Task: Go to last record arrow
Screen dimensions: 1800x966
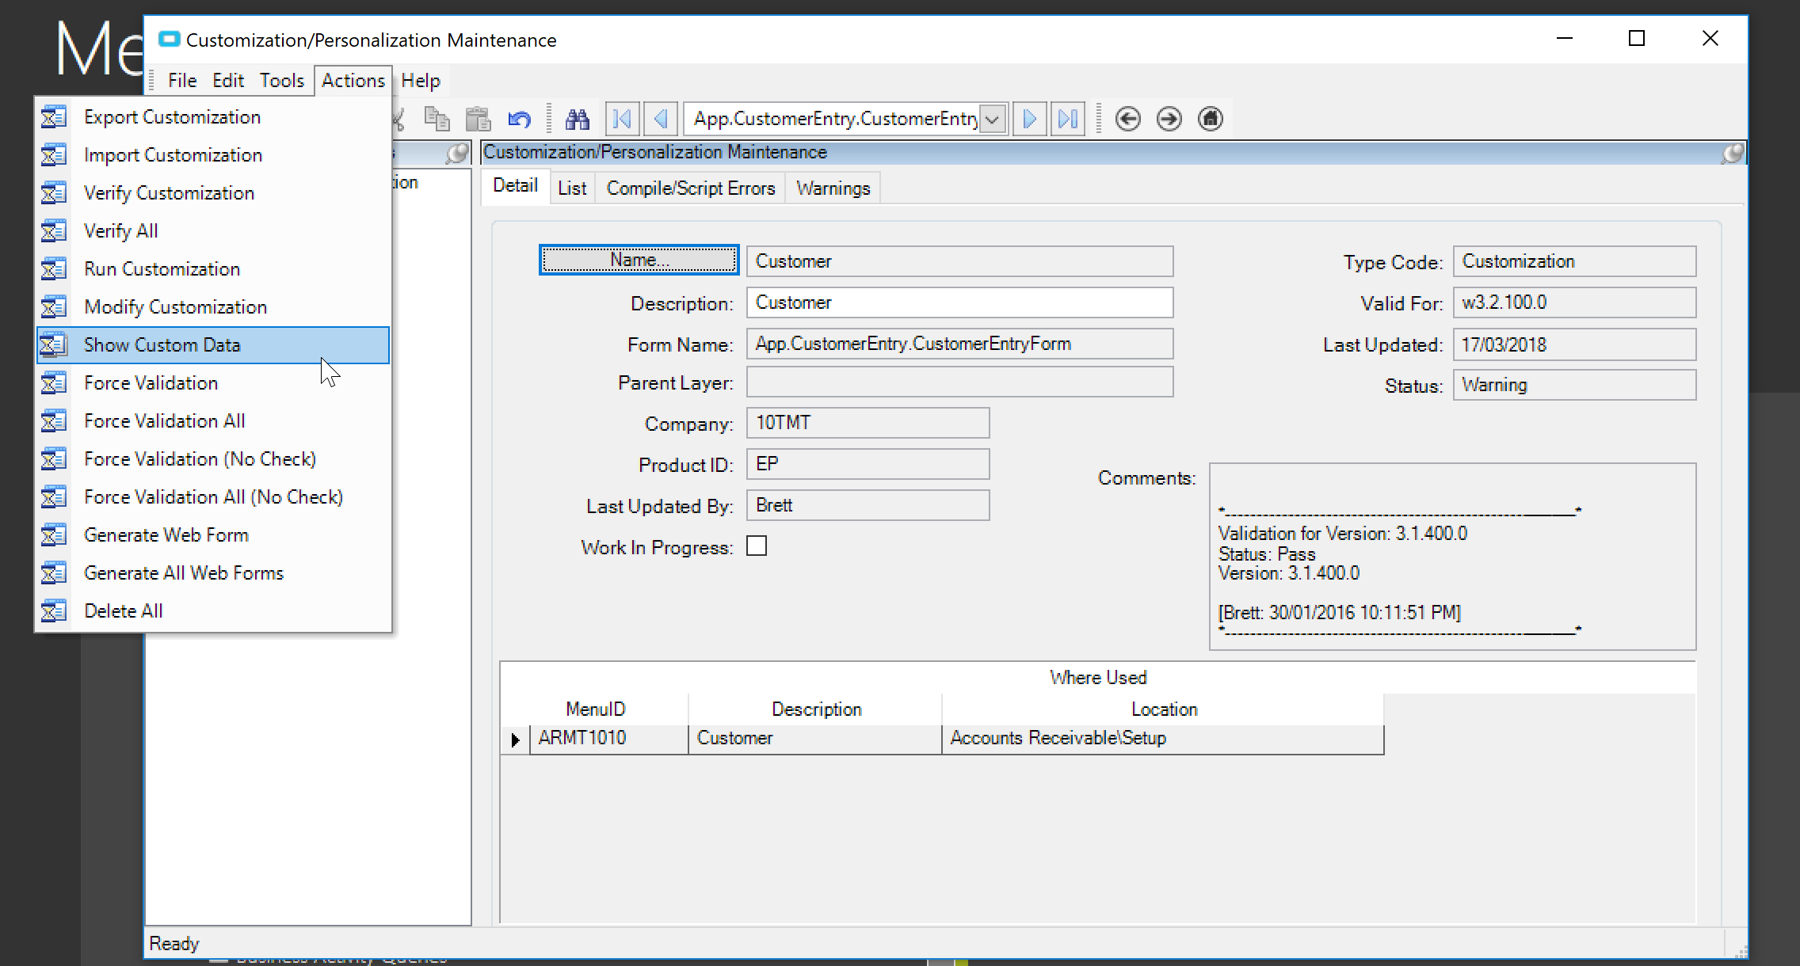Action: [x=1068, y=120]
